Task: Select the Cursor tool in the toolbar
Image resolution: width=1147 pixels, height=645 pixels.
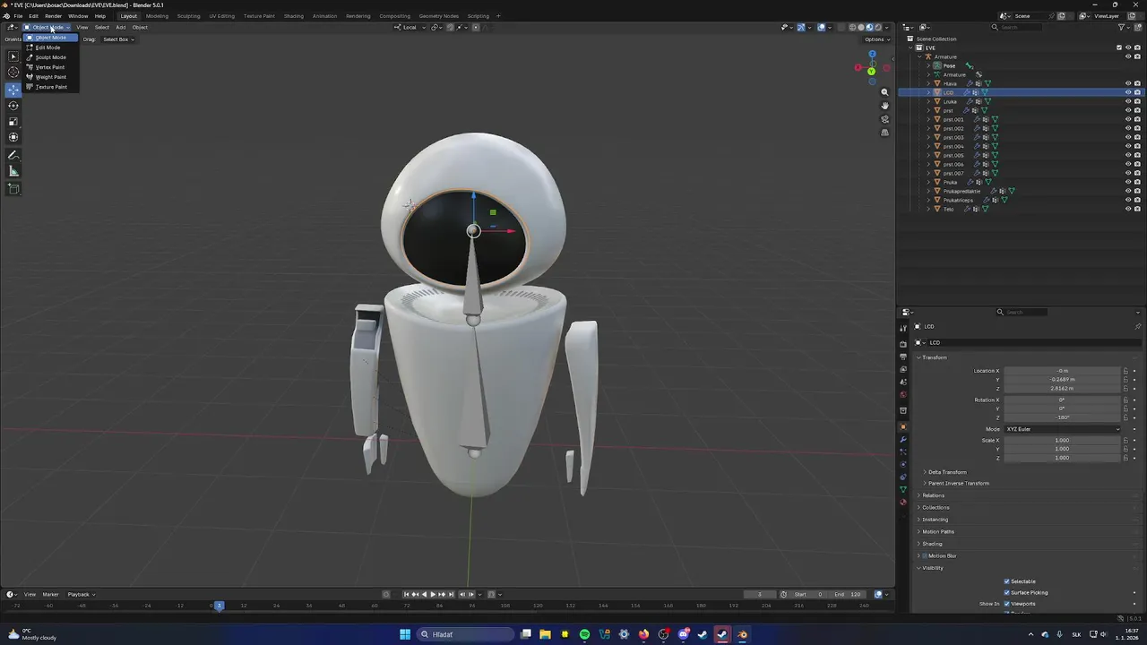Action: click(13, 72)
